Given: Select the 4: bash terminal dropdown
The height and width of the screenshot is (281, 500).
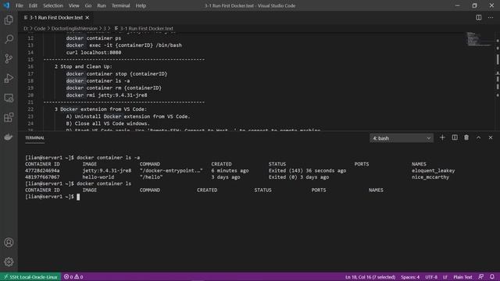Looking at the screenshot, I should pos(402,138).
